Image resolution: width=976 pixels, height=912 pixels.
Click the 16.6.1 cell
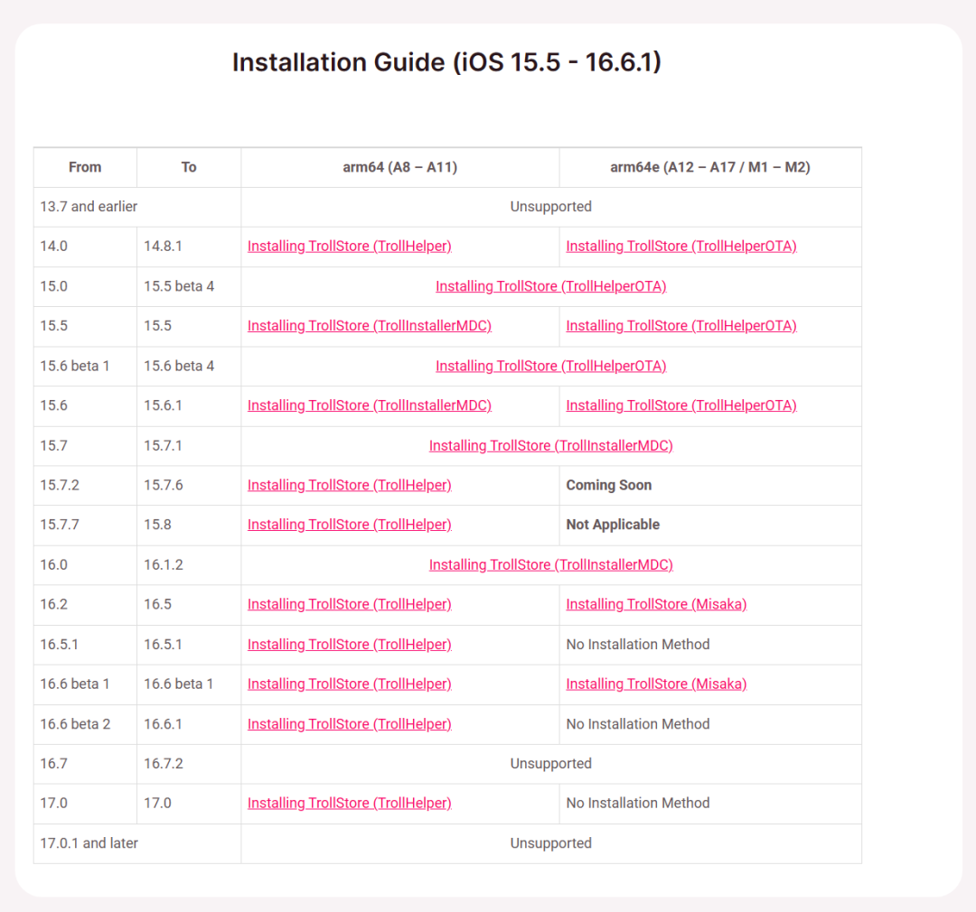[x=189, y=724]
